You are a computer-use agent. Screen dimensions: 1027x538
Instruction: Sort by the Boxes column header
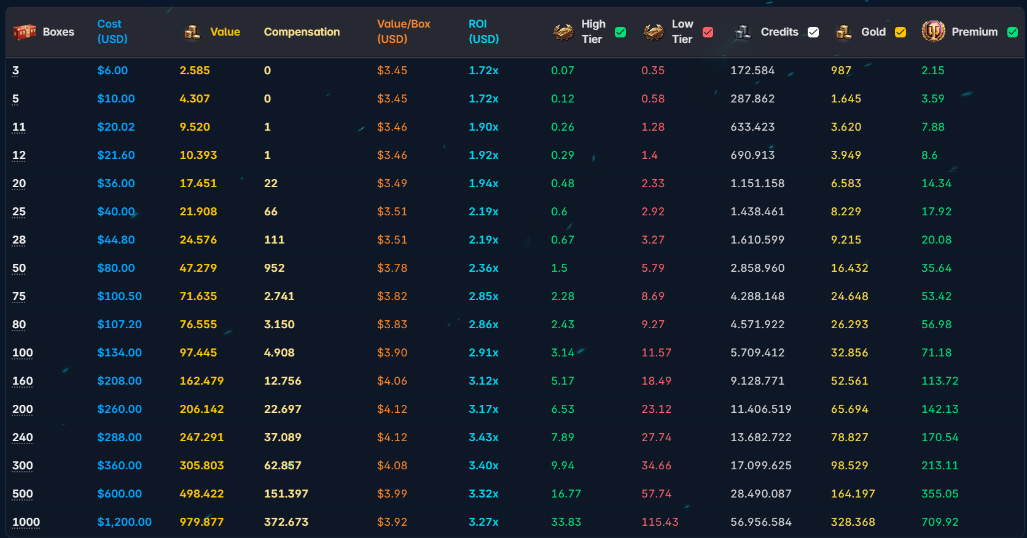(58, 32)
